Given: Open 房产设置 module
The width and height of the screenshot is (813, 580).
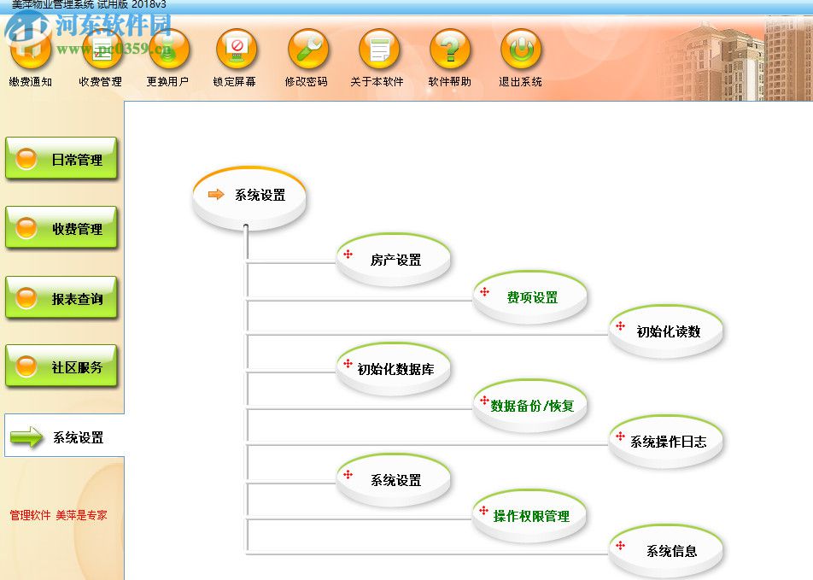Looking at the screenshot, I should click(394, 259).
